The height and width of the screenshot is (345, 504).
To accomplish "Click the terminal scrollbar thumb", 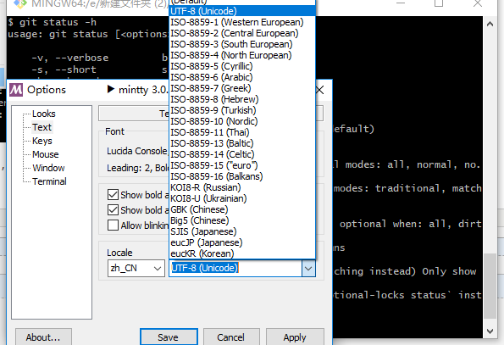I will (x=490, y=286).
